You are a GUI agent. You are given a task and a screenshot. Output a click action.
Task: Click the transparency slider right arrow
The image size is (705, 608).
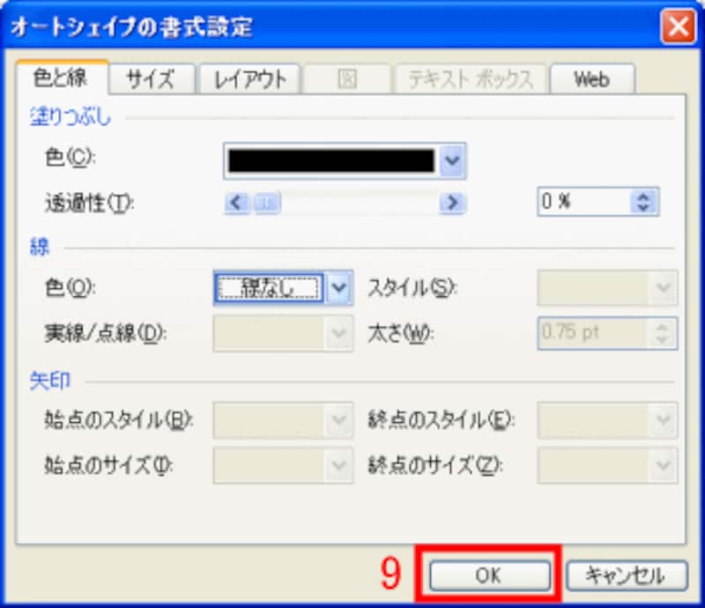(452, 203)
